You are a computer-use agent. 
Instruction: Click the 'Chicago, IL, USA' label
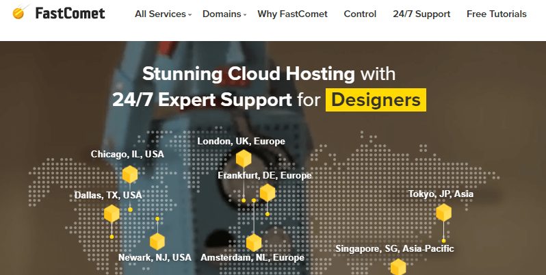pos(127,154)
